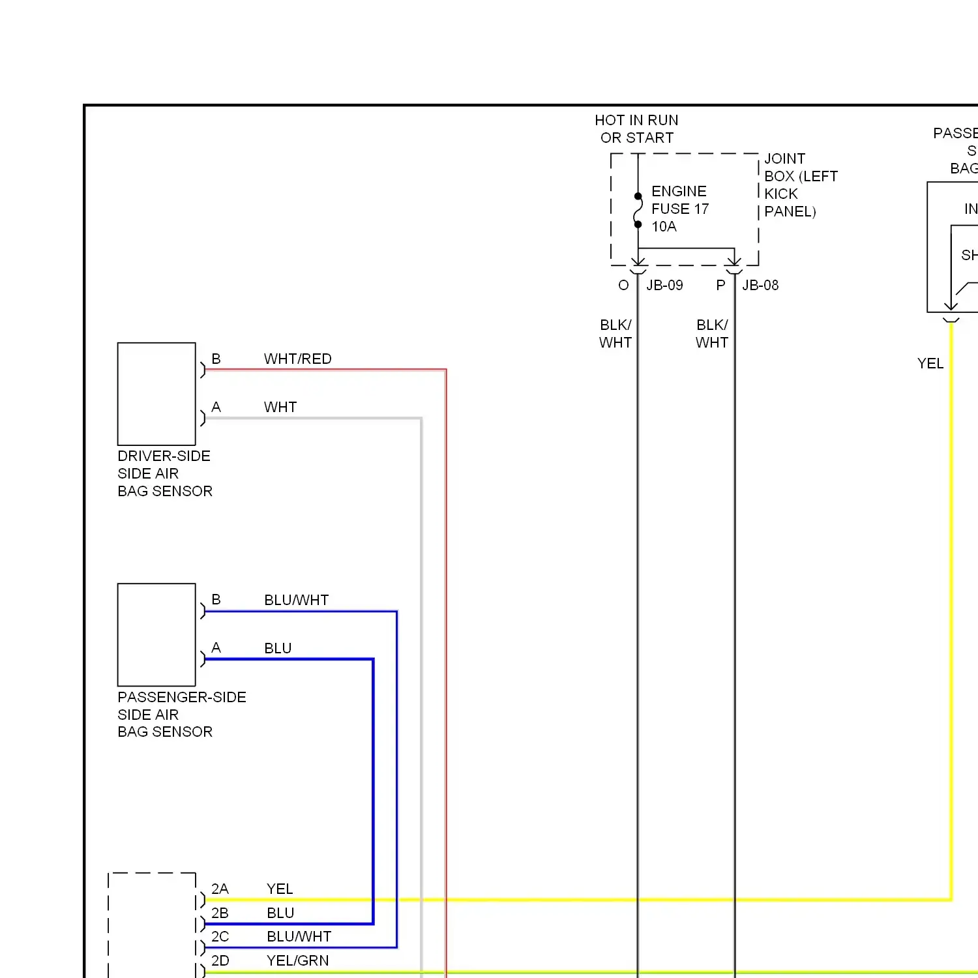Screen dimensions: 978x978
Task: Select the BLU label beside pin 2B
Action: point(280,913)
